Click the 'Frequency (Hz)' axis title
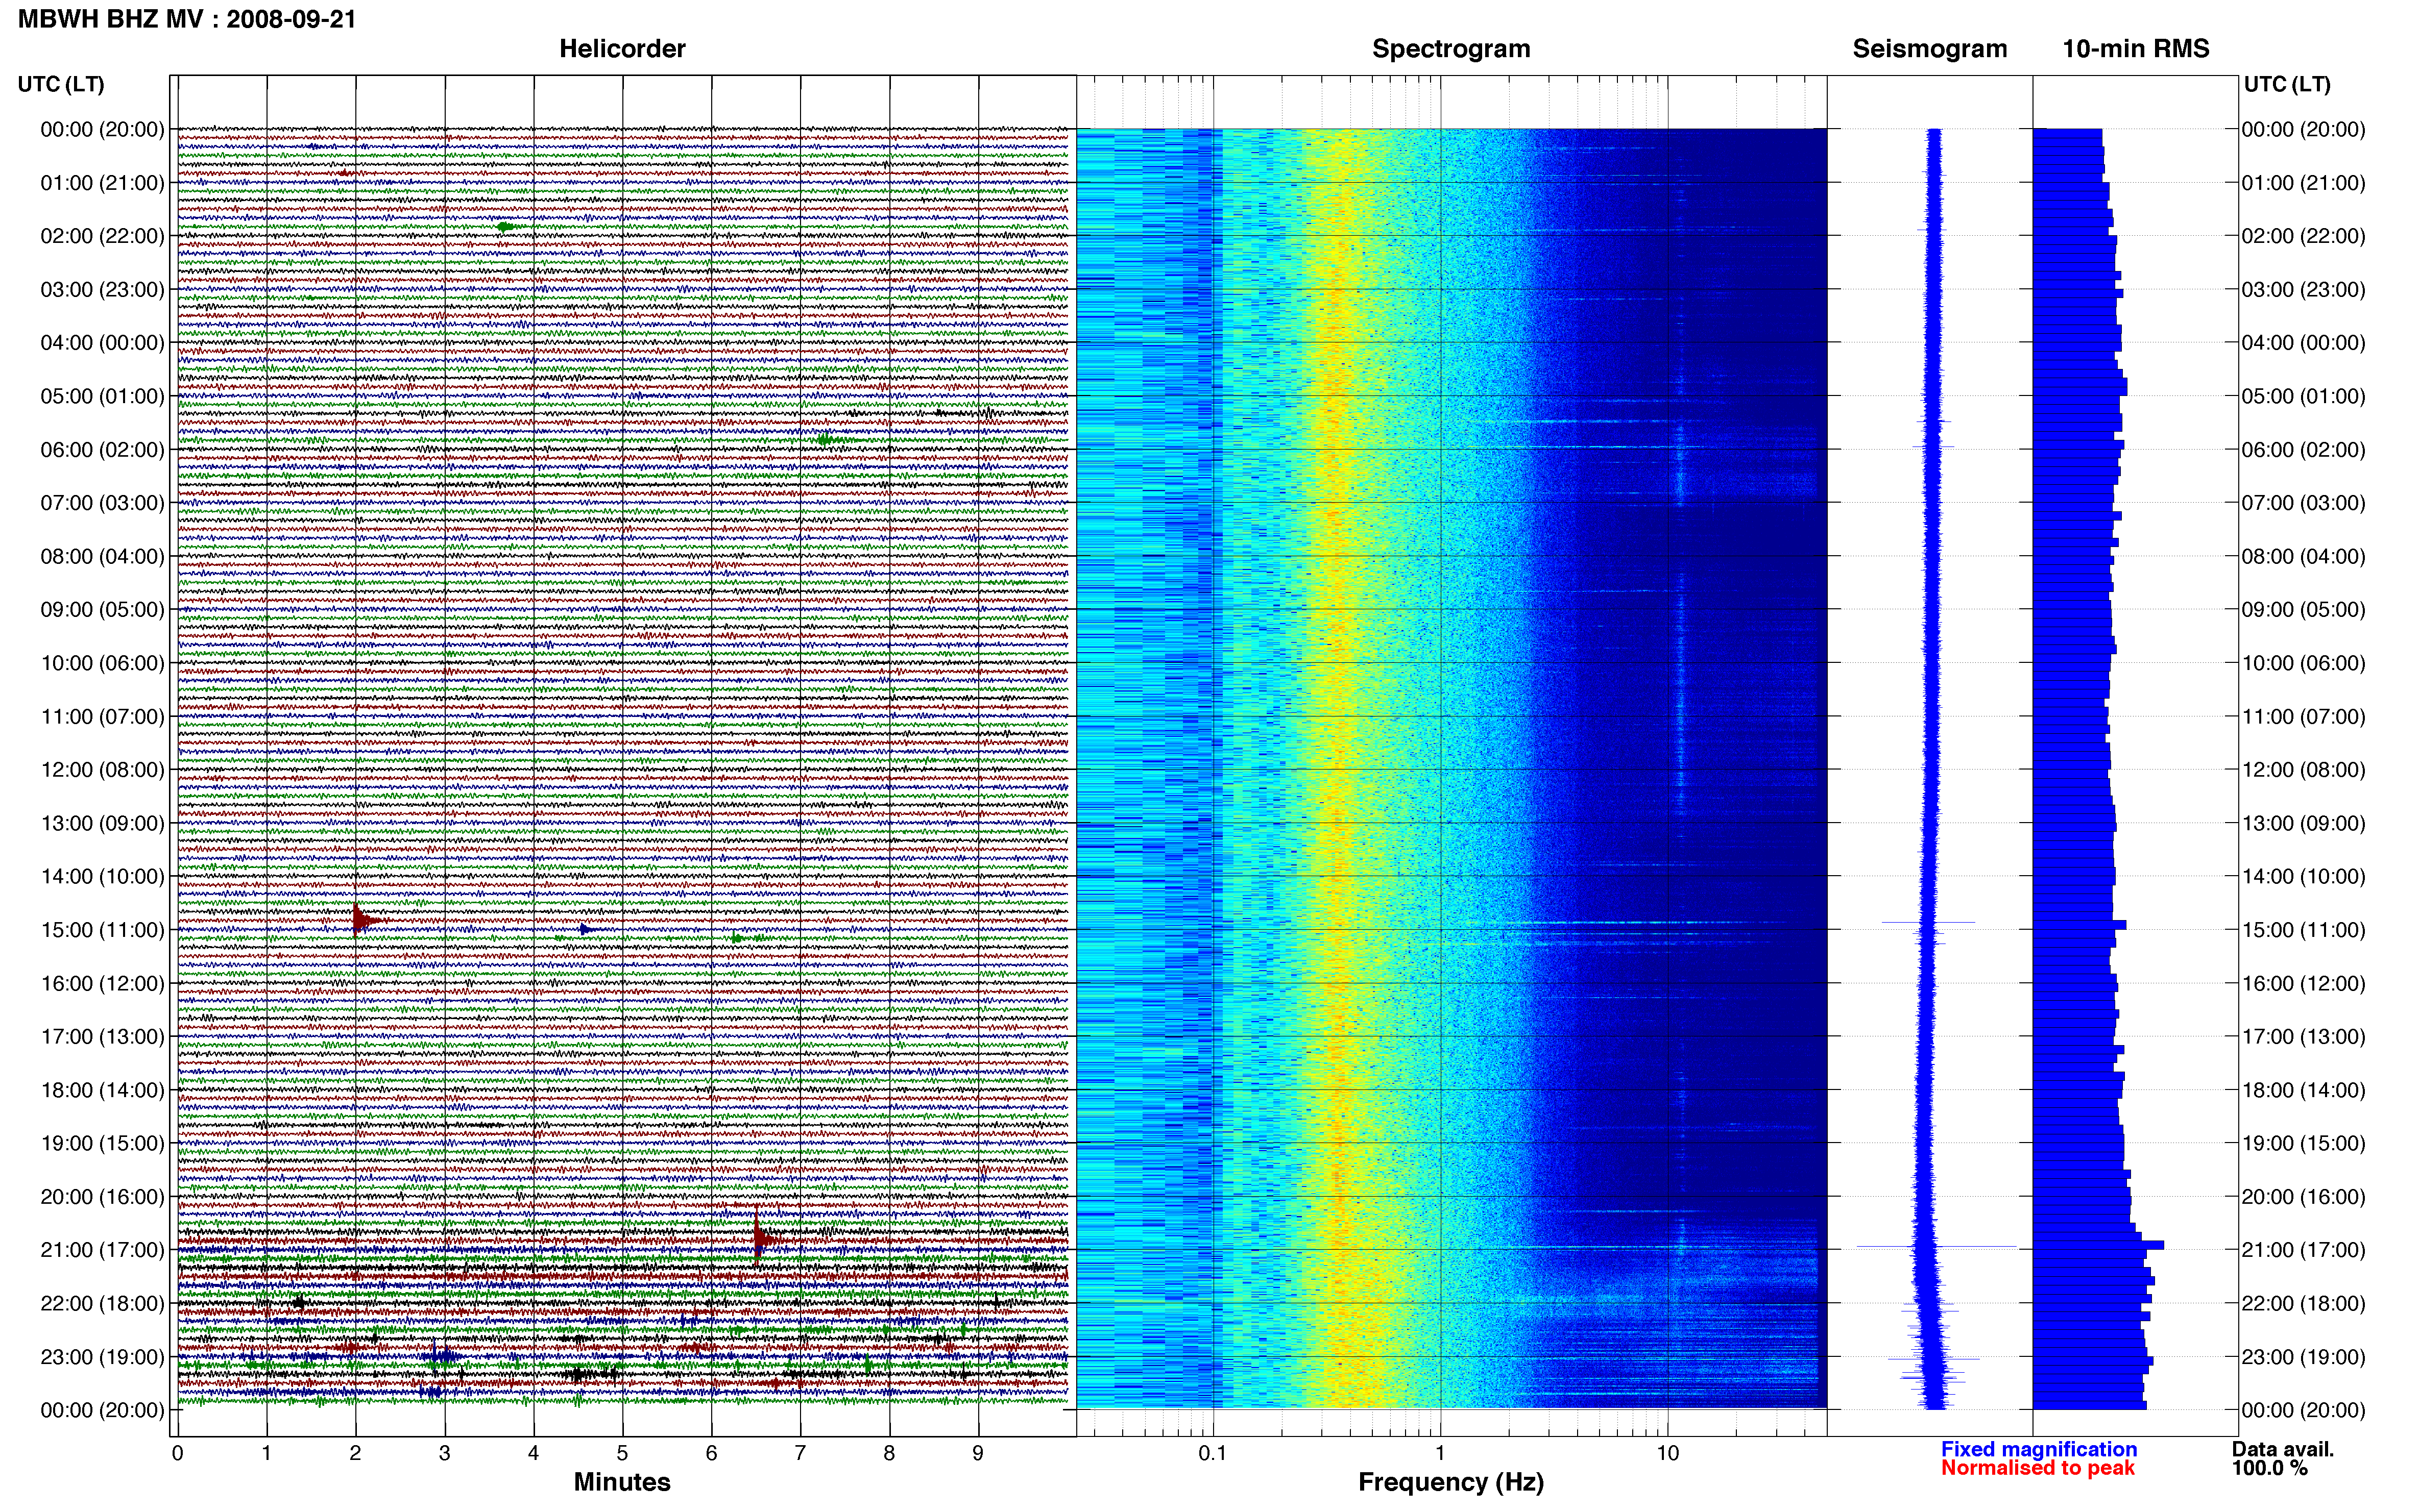The width and height of the screenshot is (2420, 1512). pos(1450,1482)
